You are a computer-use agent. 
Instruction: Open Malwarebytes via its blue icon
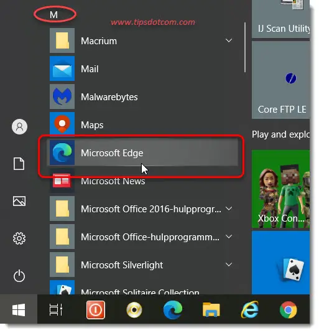click(62, 96)
